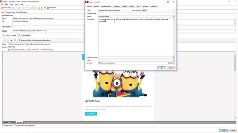Select the Source tab at bottom
Viewport: 238px width, 133px height.
pos(13,123)
